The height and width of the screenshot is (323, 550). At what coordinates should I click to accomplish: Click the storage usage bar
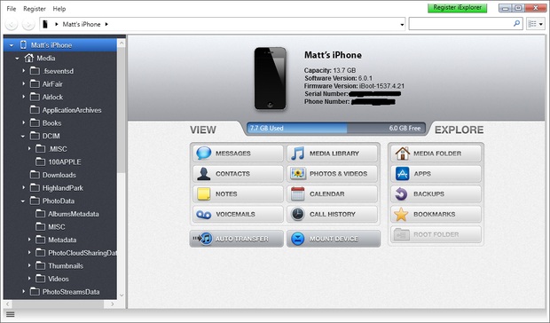point(335,129)
